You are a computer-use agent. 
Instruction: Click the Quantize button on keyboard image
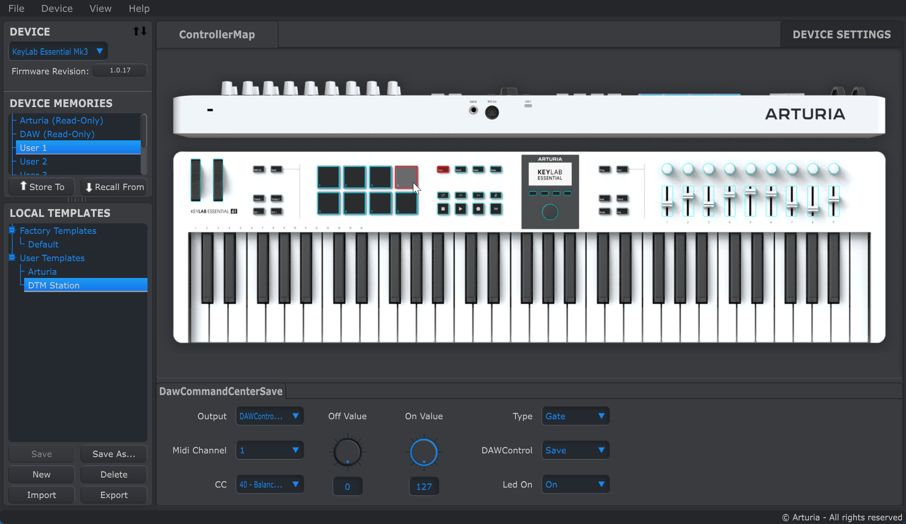click(x=461, y=170)
